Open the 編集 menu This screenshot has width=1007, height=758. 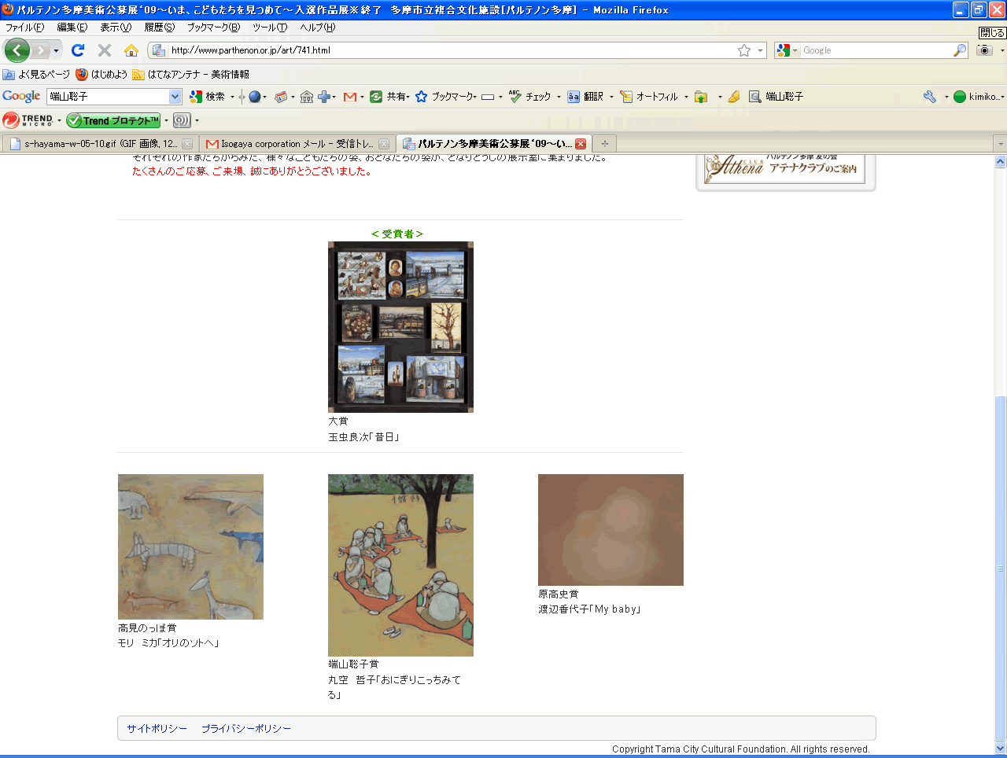(x=72, y=28)
